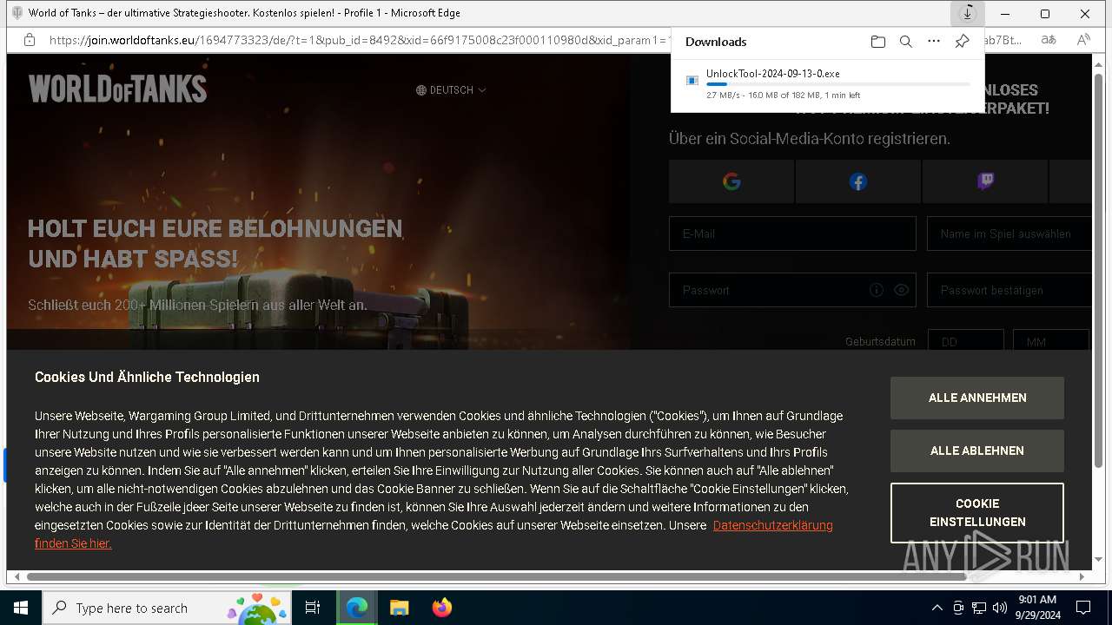Open the Windows Start menu

(20, 608)
